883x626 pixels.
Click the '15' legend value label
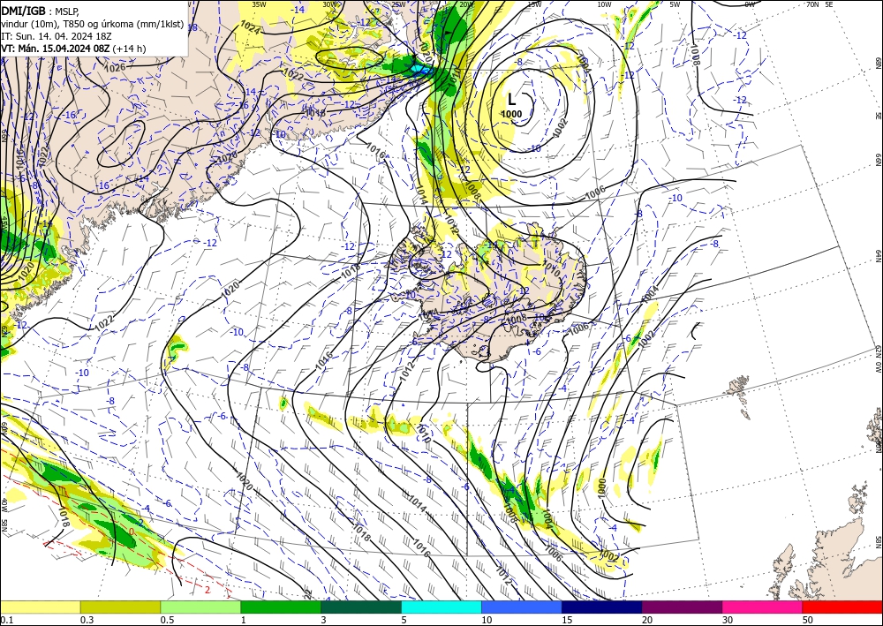click(567, 620)
